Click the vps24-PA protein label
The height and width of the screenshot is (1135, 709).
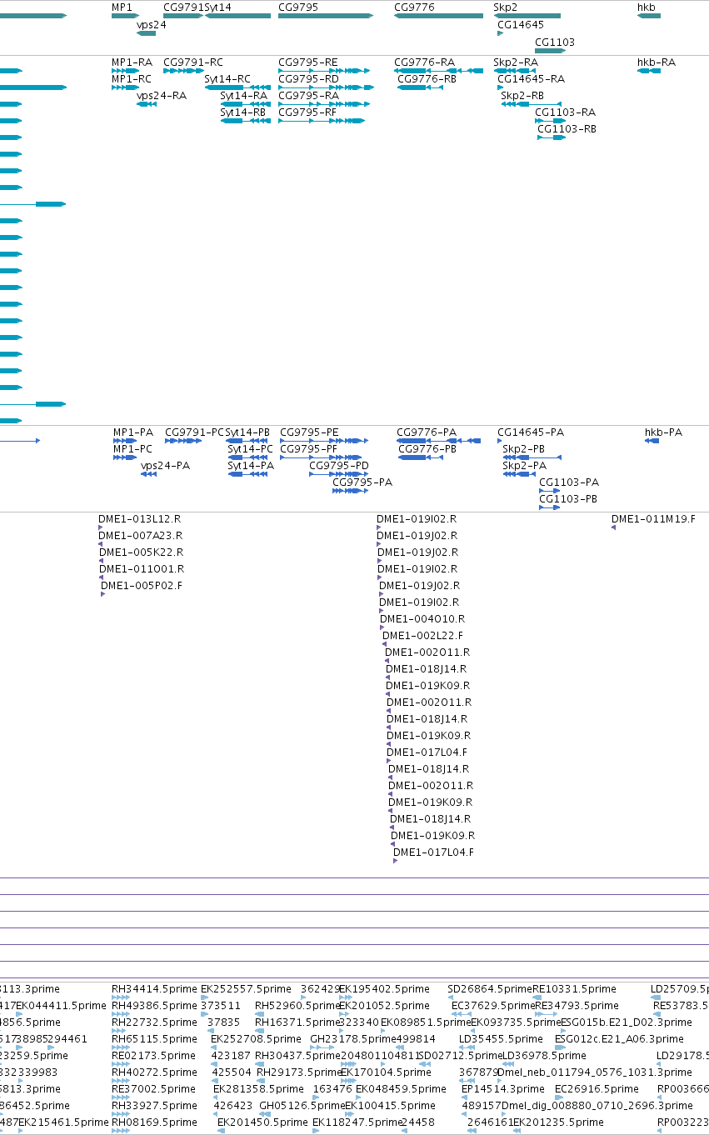(165, 465)
